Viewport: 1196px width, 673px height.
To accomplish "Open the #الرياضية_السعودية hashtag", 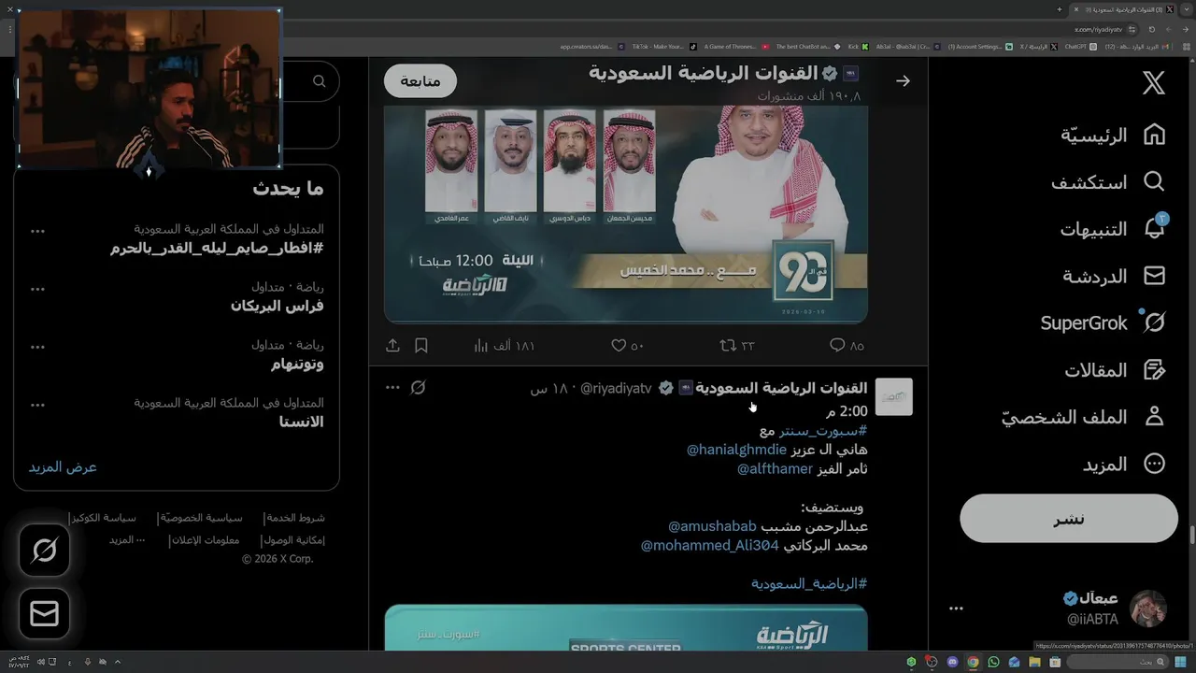I will click(809, 583).
